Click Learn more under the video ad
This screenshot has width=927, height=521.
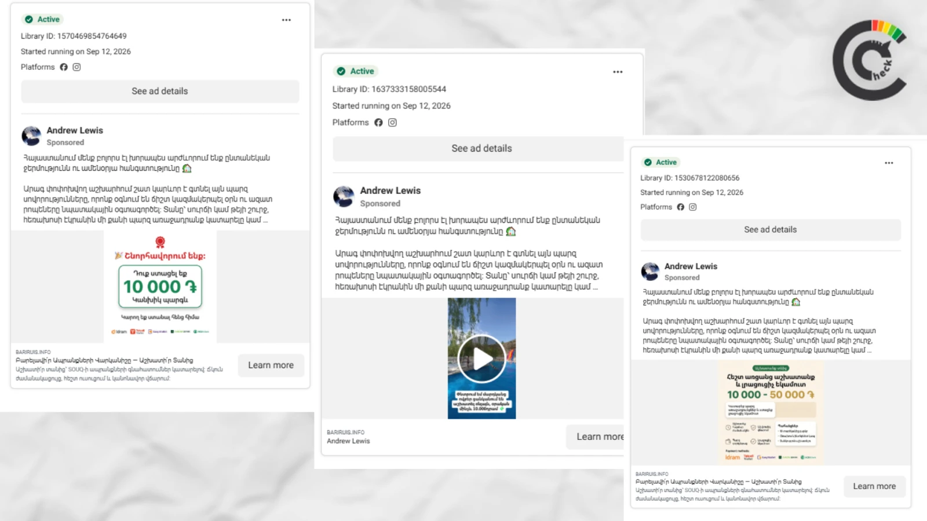coord(596,437)
